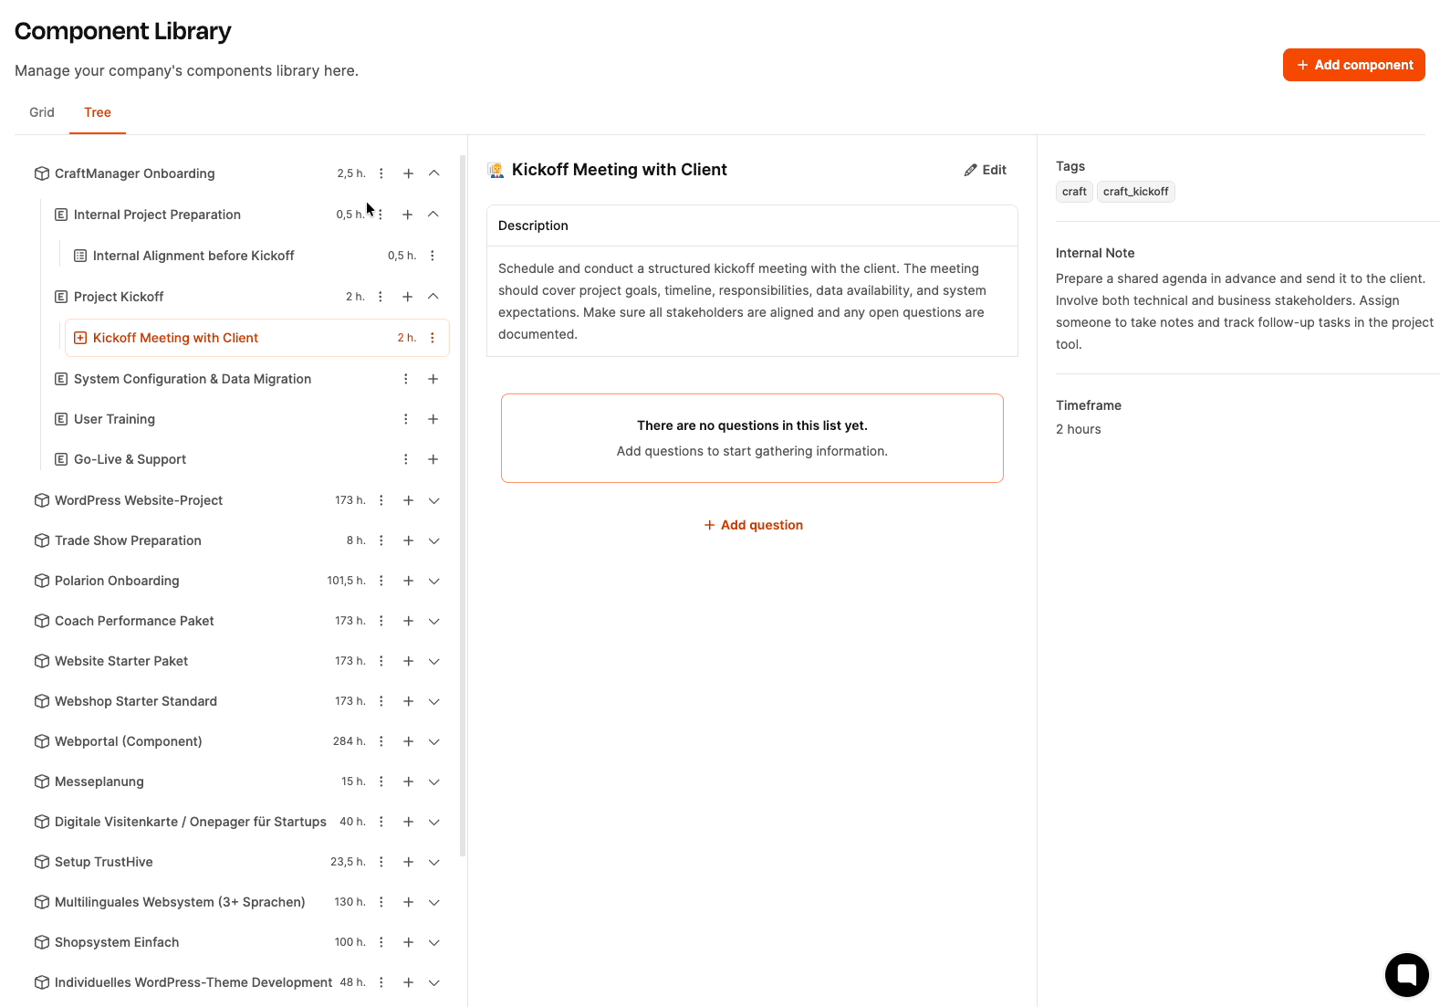Screen dimensions: 1440x1007
Task: Add child to User Training via plus icon
Action: (x=433, y=419)
